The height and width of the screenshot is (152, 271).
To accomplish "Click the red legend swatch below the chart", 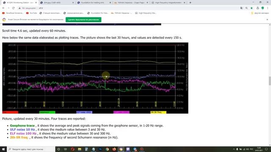I will [x=10, y=112].
